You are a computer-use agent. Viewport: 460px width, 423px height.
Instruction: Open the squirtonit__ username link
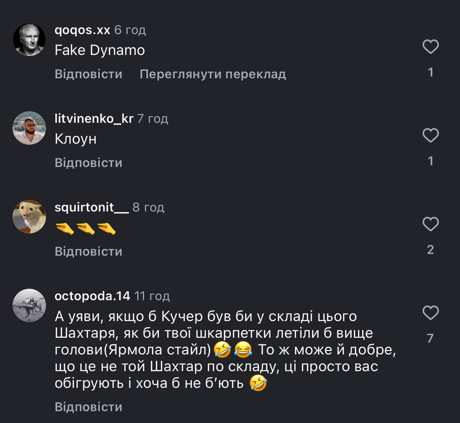(x=91, y=207)
